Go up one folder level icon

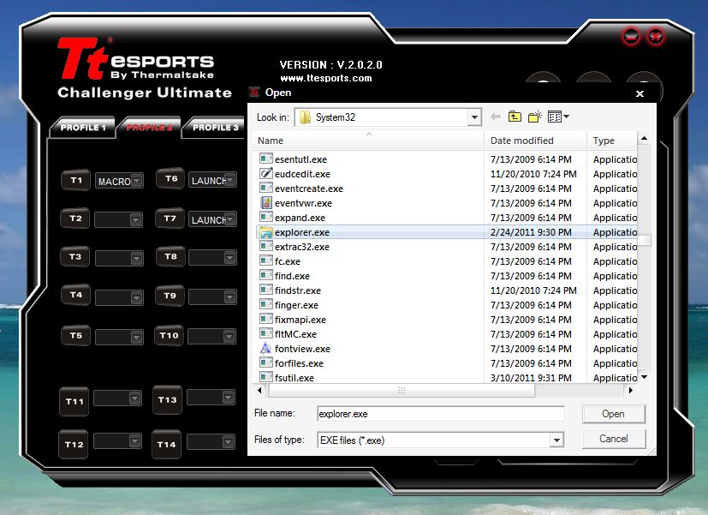[x=515, y=117]
